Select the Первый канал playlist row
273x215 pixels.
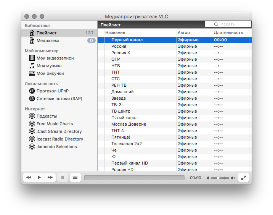pos(175,40)
